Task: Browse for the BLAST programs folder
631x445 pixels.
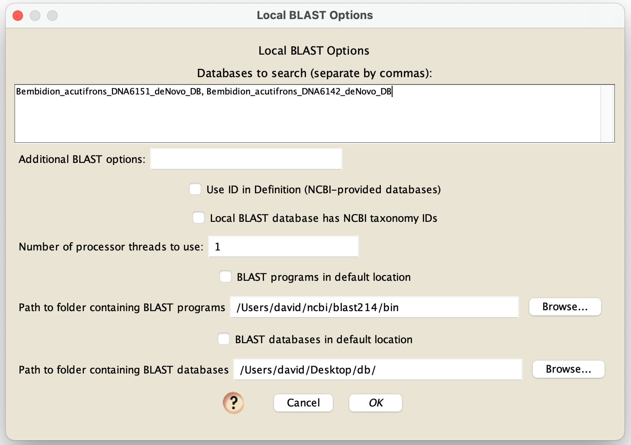Action: click(x=565, y=307)
